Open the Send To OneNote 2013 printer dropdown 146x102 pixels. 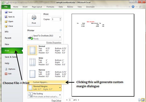(x=44, y=37)
